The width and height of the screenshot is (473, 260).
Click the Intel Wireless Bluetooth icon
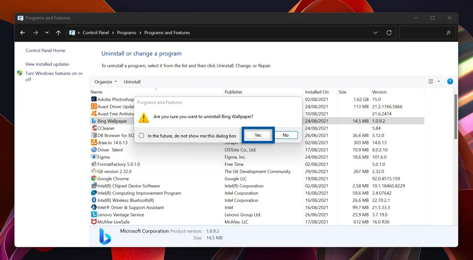coord(94,200)
